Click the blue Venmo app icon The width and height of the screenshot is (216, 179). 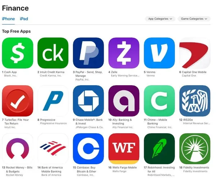pyautogui.click(x=159, y=53)
